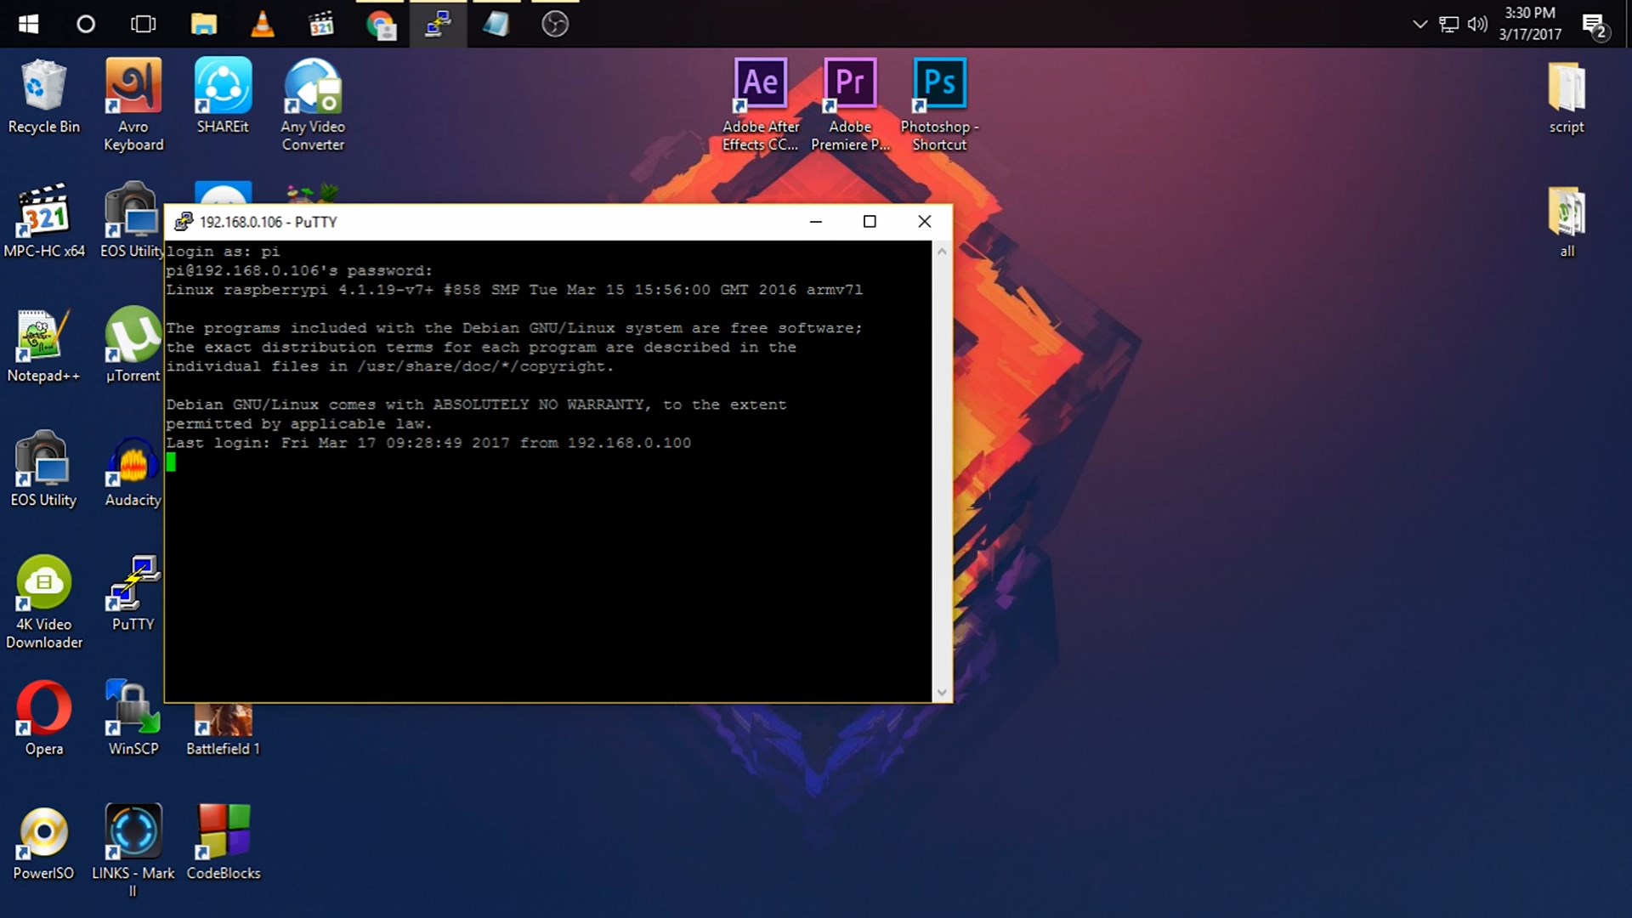Viewport: 1632px width, 918px height.
Task: Close the PuTTY session window
Action: [x=925, y=222]
